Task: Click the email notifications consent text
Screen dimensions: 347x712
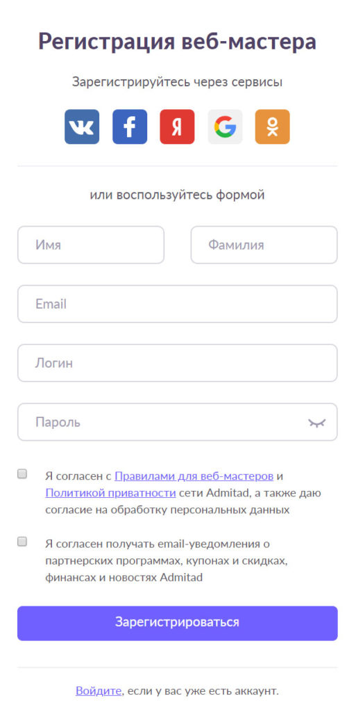Action: point(167,561)
